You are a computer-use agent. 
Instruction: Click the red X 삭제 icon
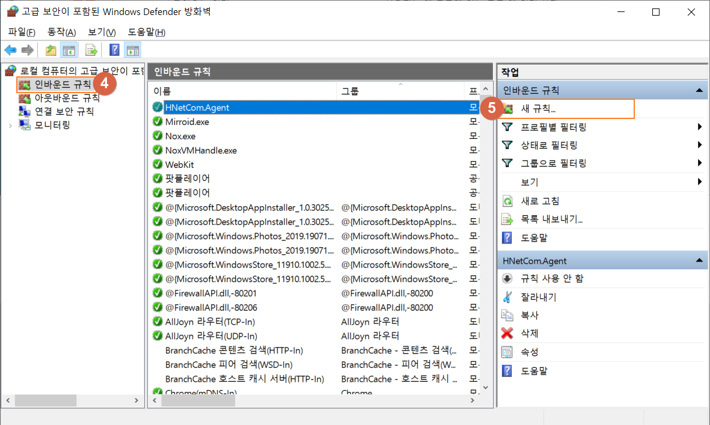tap(507, 334)
